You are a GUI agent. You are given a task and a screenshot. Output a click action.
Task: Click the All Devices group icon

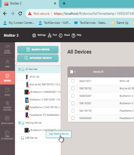[23, 69]
